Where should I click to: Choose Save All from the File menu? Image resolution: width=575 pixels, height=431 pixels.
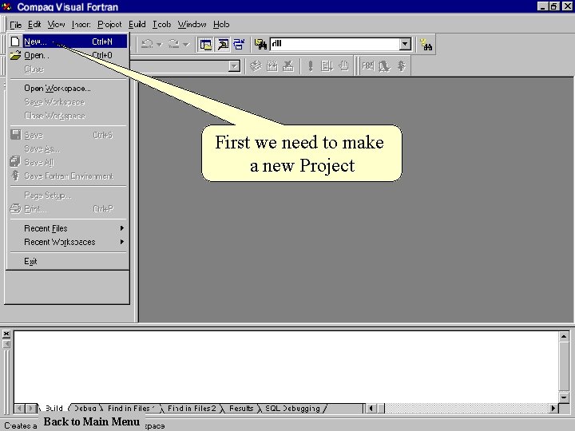pos(68,162)
